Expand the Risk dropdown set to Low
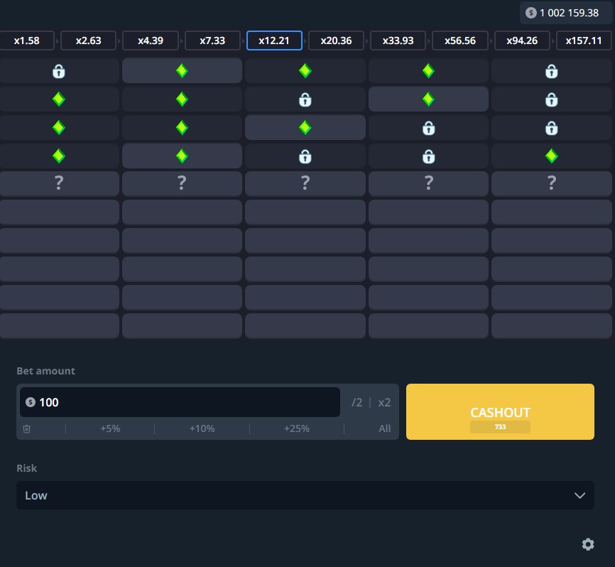Screen dimensions: 615x567 pyautogui.click(x=305, y=495)
